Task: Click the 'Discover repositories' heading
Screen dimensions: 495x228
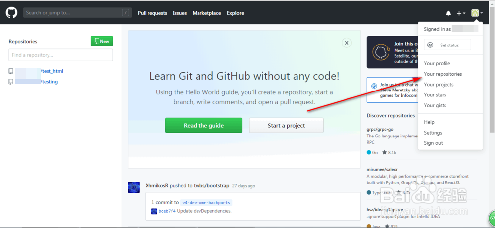Action: point(391,115)
